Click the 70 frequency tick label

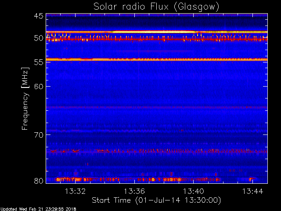pos(39,135)
